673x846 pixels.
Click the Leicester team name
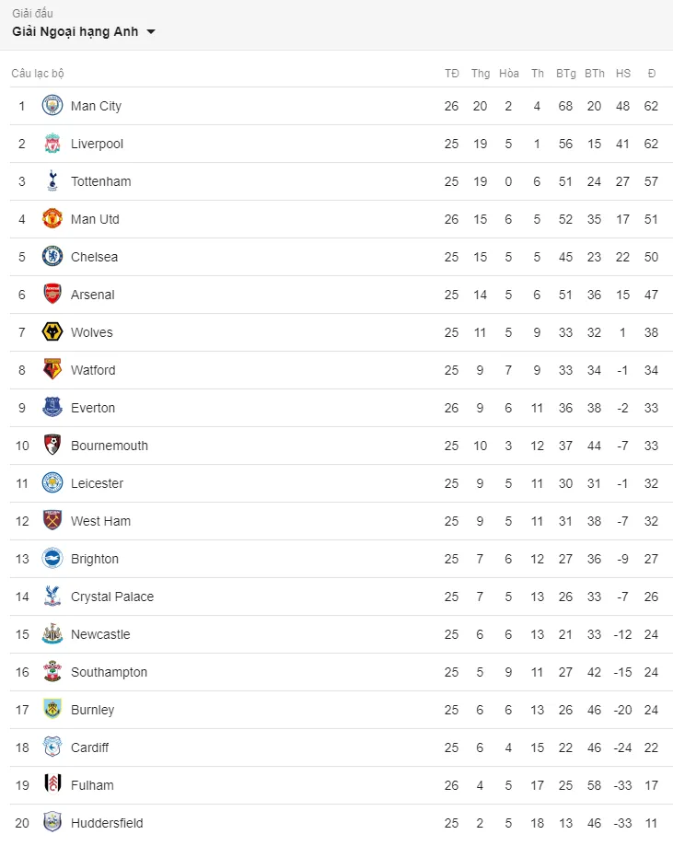click(x=98, y=483)
